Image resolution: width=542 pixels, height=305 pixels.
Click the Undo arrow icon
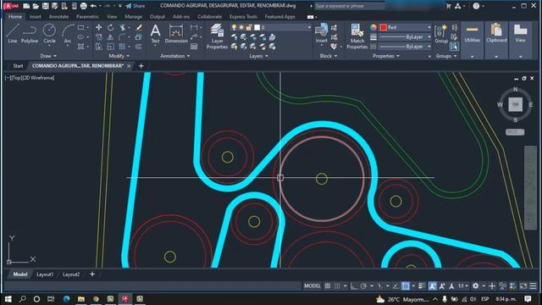point(93,6)
